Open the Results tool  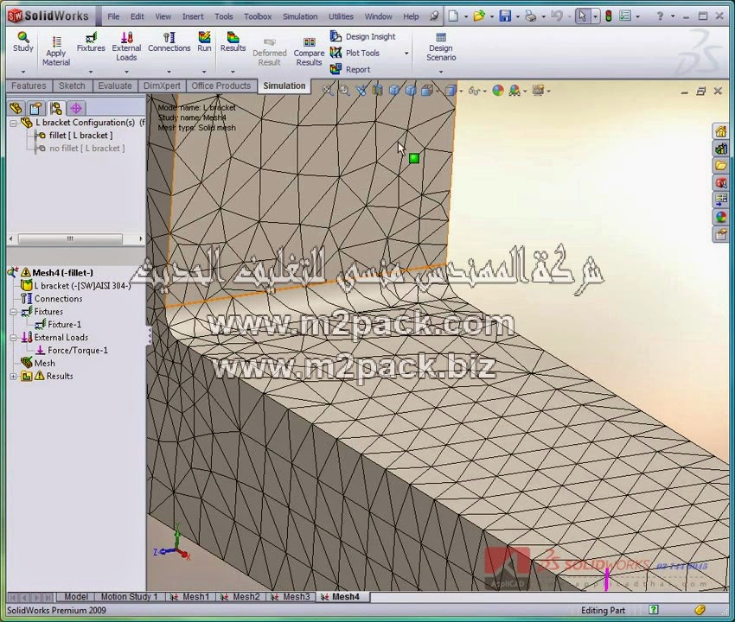coord(233,41)
